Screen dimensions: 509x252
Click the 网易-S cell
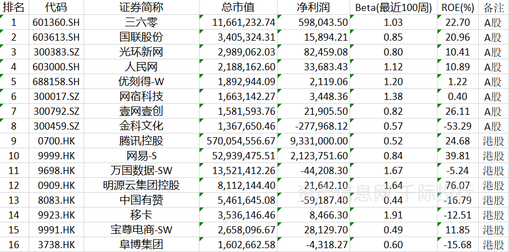coord(141,156)
